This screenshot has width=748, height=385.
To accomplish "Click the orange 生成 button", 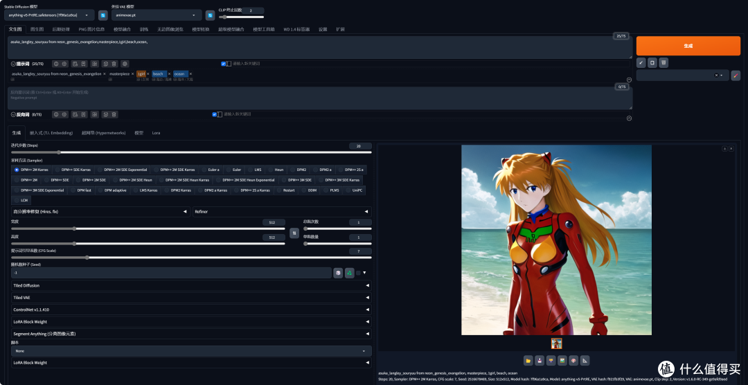I will pyautogui.click(x=688, y=46).
